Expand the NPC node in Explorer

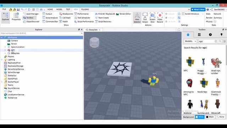pos(5,50)
